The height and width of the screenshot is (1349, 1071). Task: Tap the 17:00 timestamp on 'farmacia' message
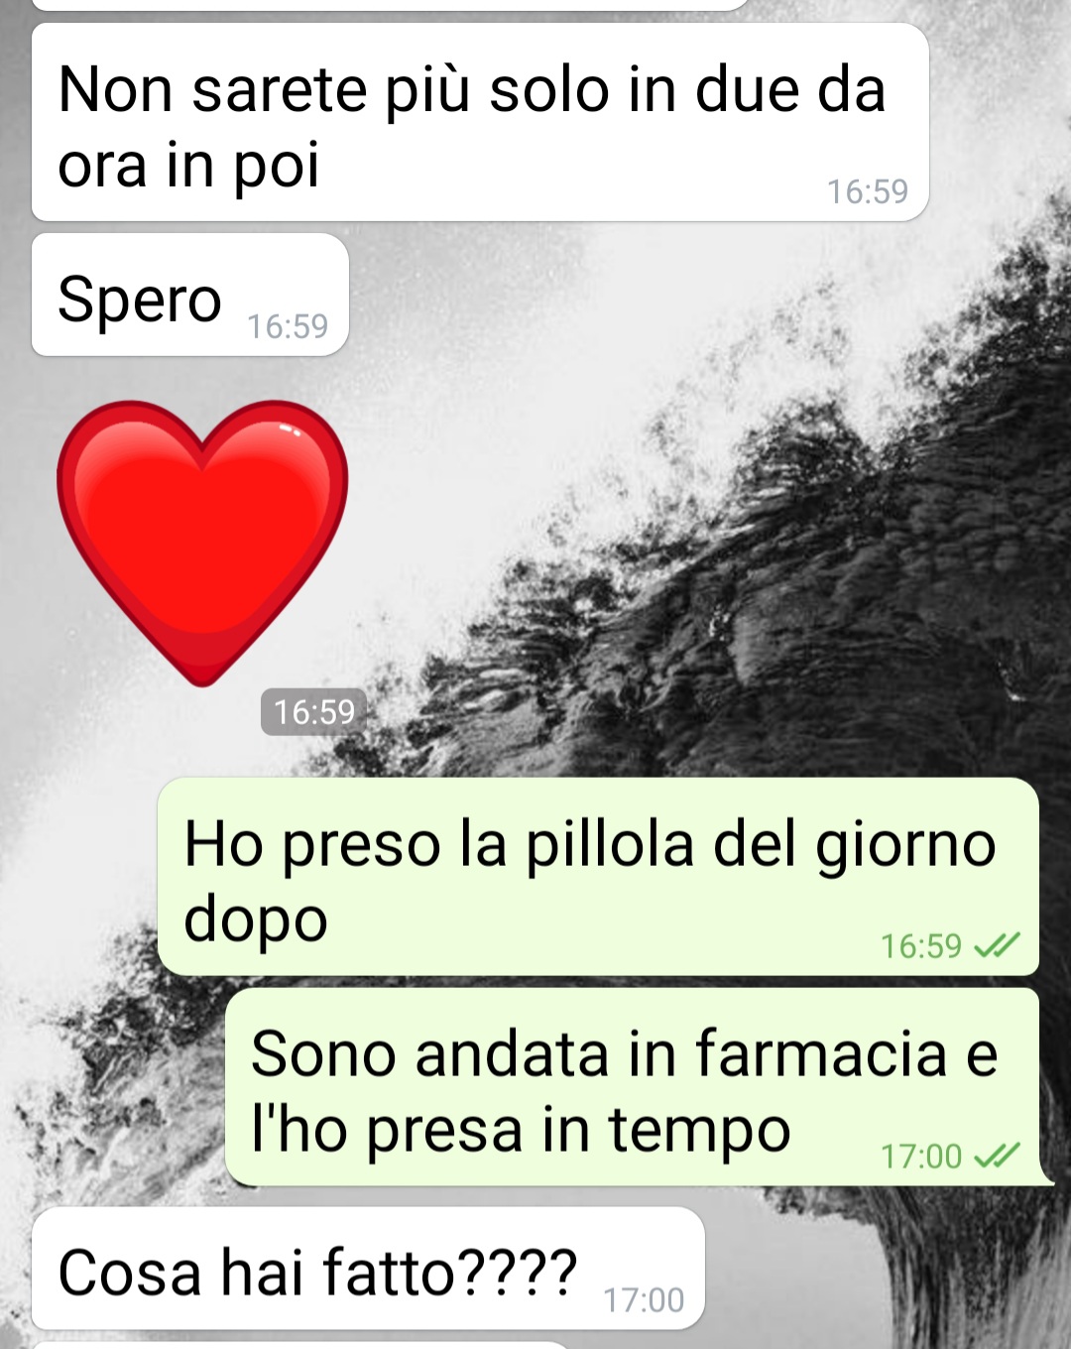(921, 1157)
